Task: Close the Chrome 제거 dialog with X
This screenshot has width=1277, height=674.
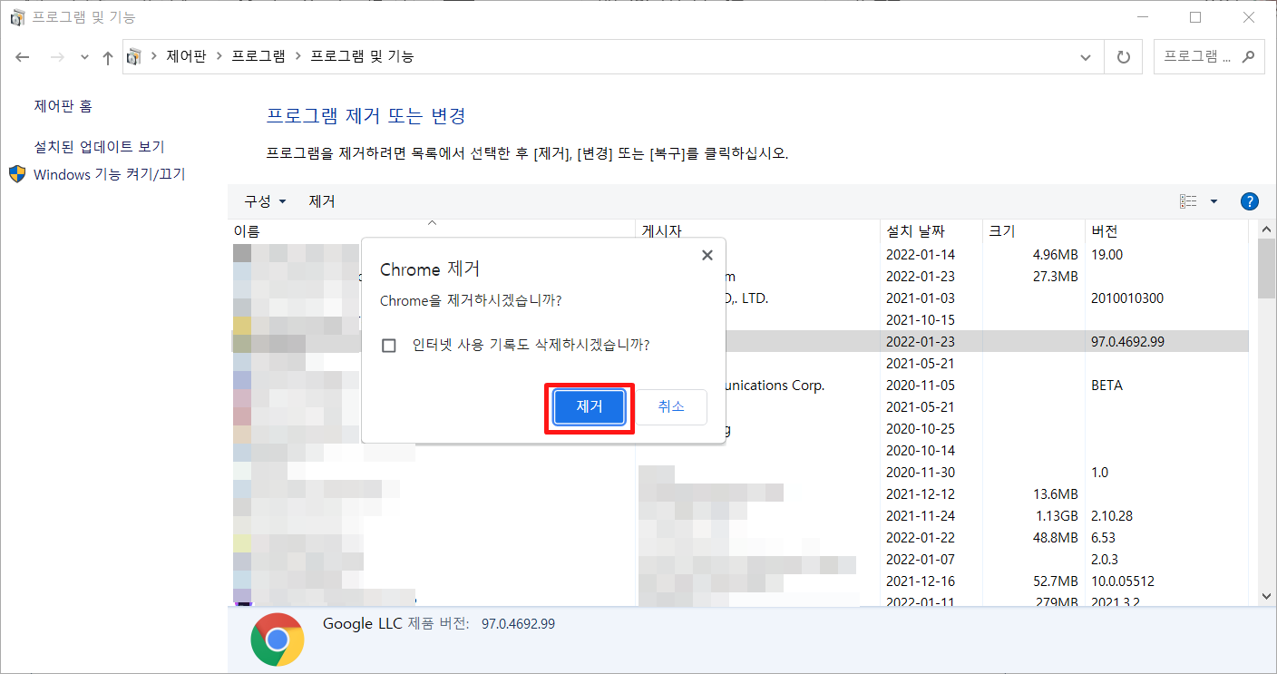Action: click(707, 256)
